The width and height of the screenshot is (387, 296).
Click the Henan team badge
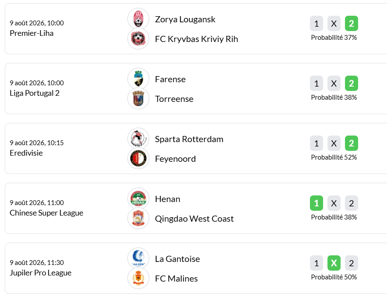click(x=138, y=198)
